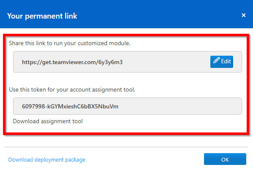
Task: Open the Download deployment package link
Action: 47,160
